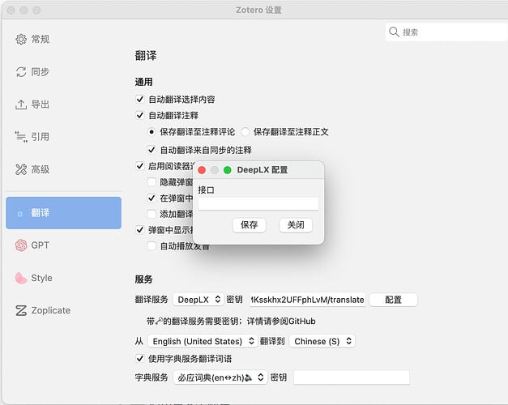Click the search magnifier icon
This screenshot has width=508, height=405.
click(x=394, y=32)
